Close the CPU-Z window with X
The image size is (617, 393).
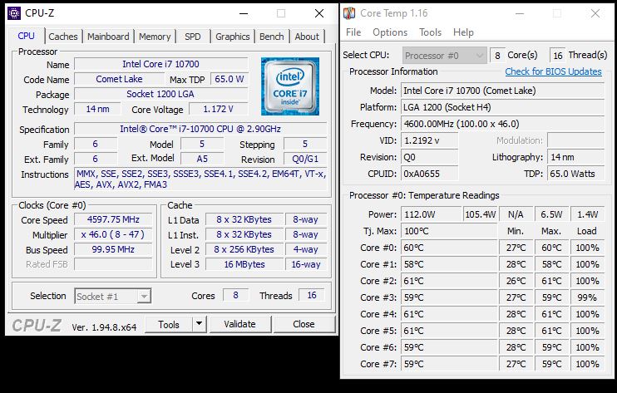tap(319, 14)
